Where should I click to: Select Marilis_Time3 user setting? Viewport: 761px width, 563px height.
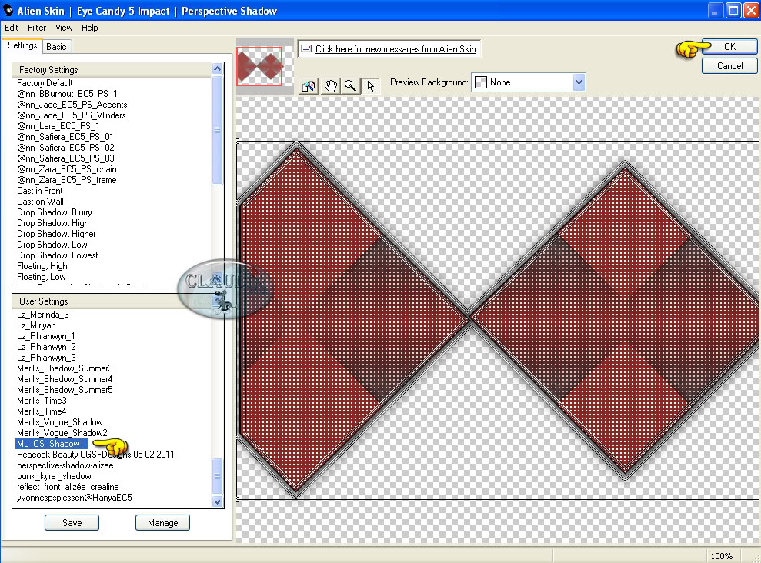coord(42,401)
